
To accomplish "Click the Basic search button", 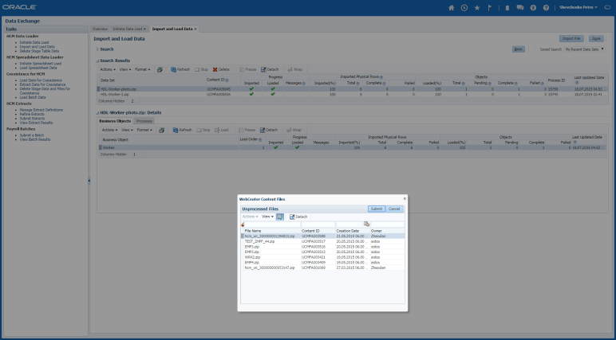I will tap(519, 49).
